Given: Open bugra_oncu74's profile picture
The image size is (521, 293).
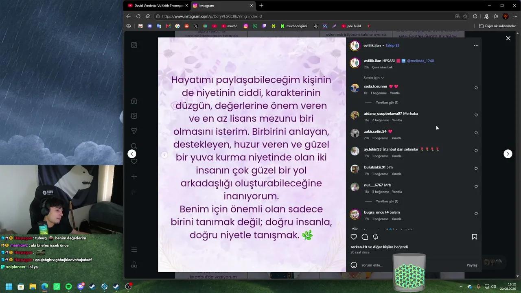Looking at the screenshot, I should (355, 214).
